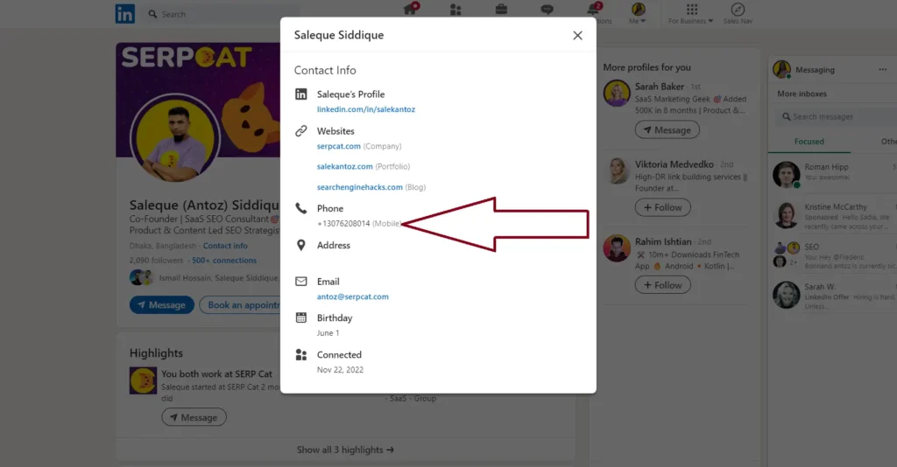This screenshot has width=897, height=467.
Task: Select the phone number +13076208014
Action: click(343, 224)
